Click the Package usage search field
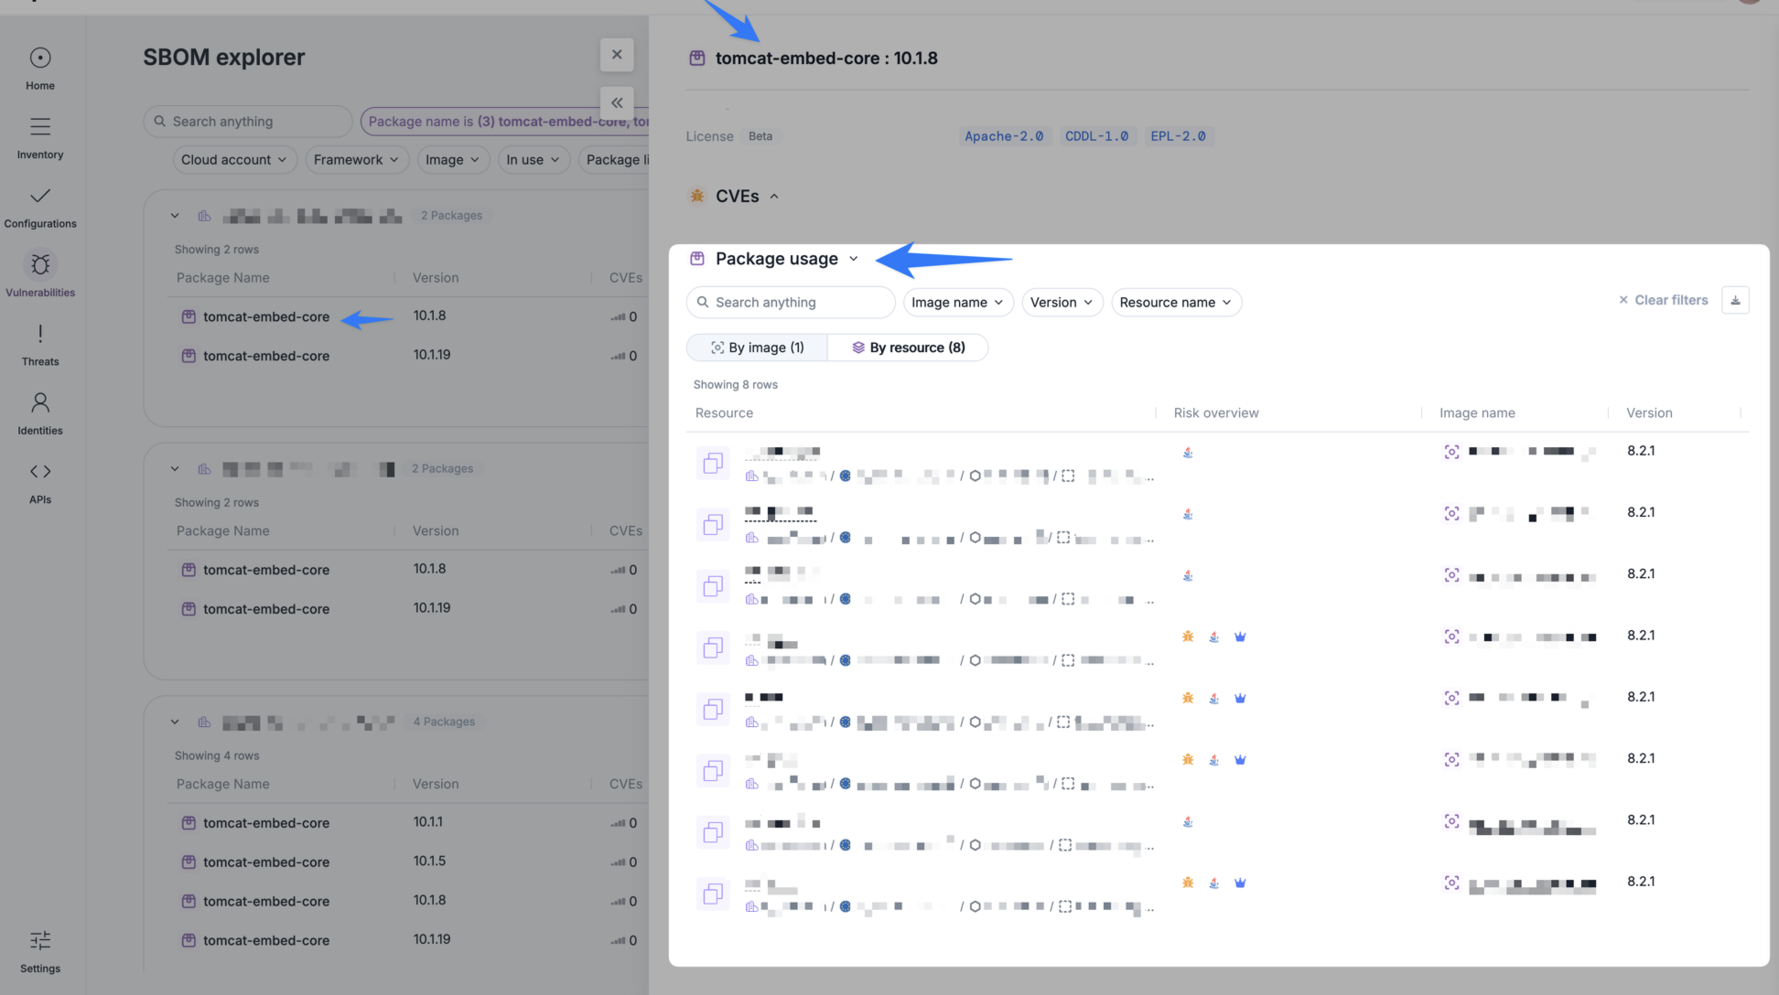This screenshot has width=1779, height=995. point(792,303)
